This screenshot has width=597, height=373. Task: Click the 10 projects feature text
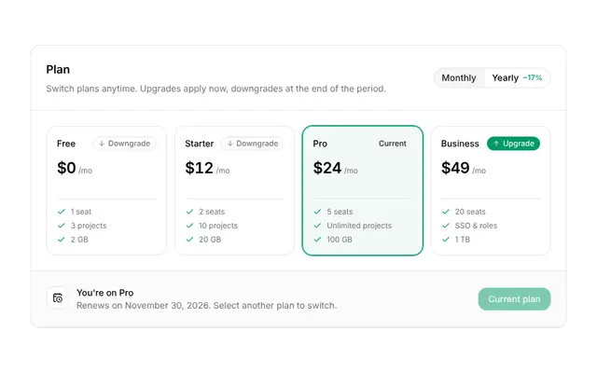coord(218,226)
